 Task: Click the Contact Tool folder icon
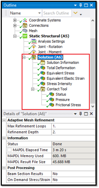43,89
